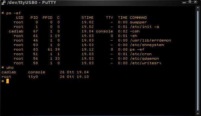This screenshot has width=201, height=116.
Task: Click 'tty0' in the who output
Action: 33,77
